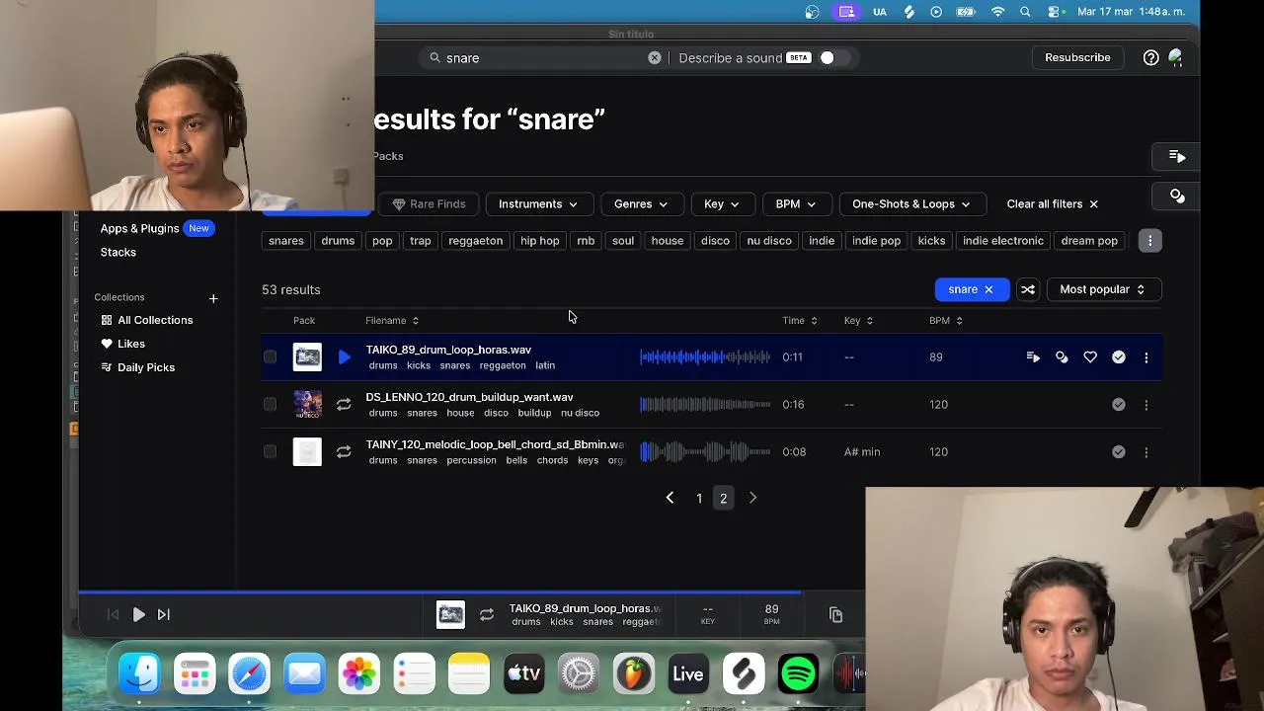
Task: Click Clear all filters
Action: pos(1052,204)
